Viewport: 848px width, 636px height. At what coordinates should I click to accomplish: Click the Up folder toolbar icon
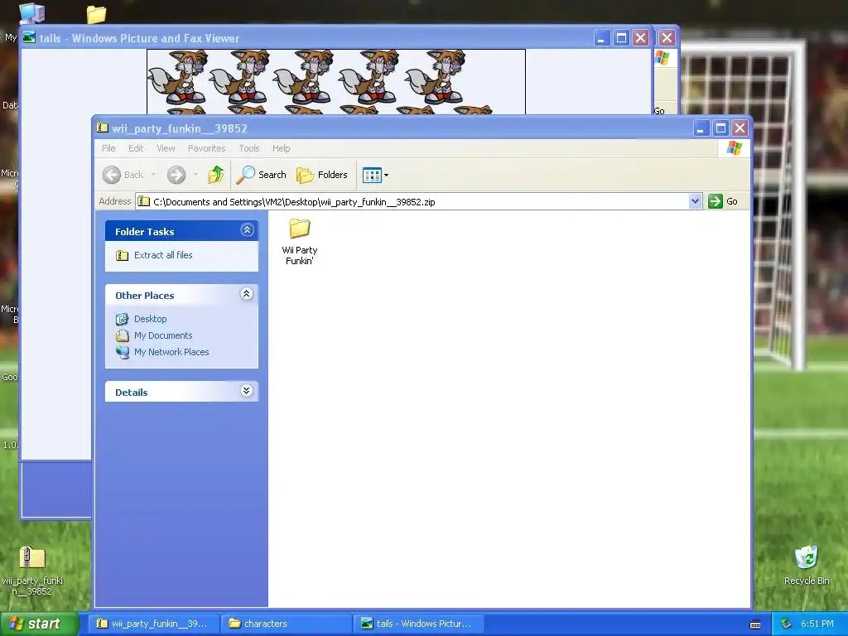(216, 175)
